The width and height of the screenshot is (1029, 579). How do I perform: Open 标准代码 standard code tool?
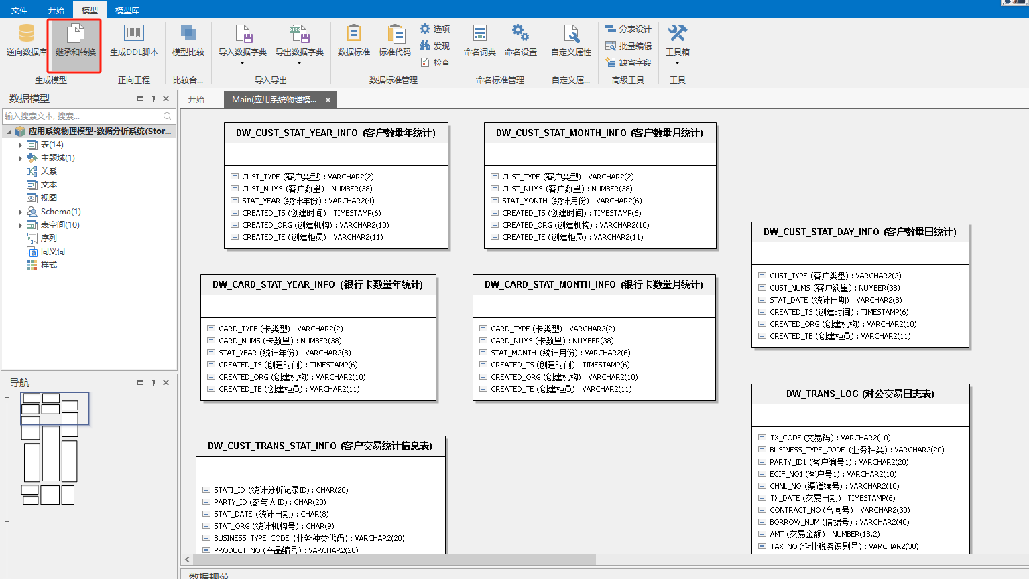(395, 40)
